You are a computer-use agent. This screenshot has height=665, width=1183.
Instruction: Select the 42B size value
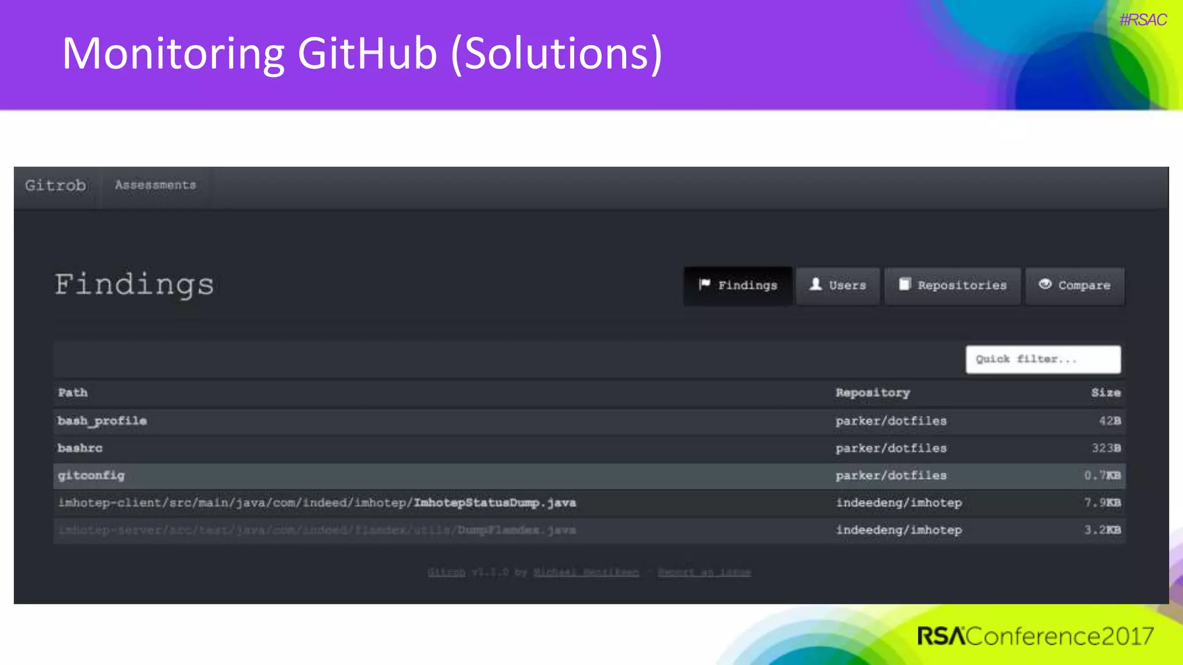(1110, 421)
